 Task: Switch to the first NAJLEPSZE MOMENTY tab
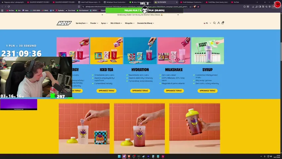tap(38, 2)
